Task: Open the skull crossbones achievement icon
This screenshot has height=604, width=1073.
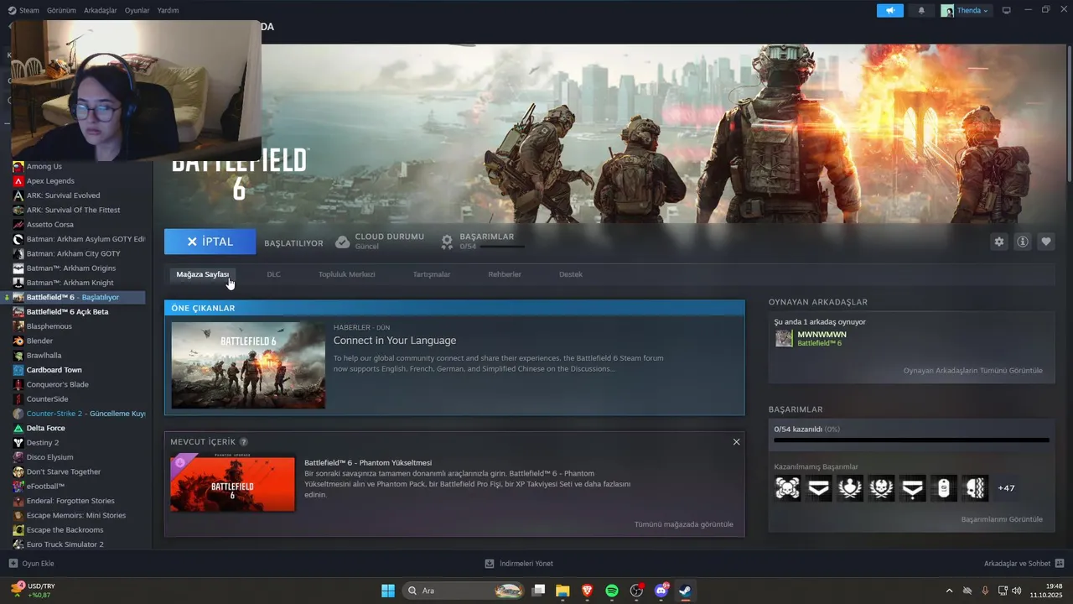Action: 787,487
